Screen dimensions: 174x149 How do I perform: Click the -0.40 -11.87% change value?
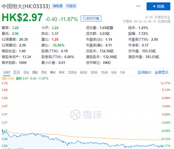point(62,19)
